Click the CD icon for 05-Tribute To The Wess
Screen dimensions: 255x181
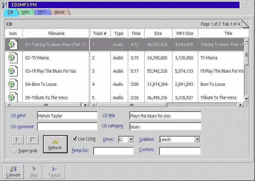click(13, 97)
